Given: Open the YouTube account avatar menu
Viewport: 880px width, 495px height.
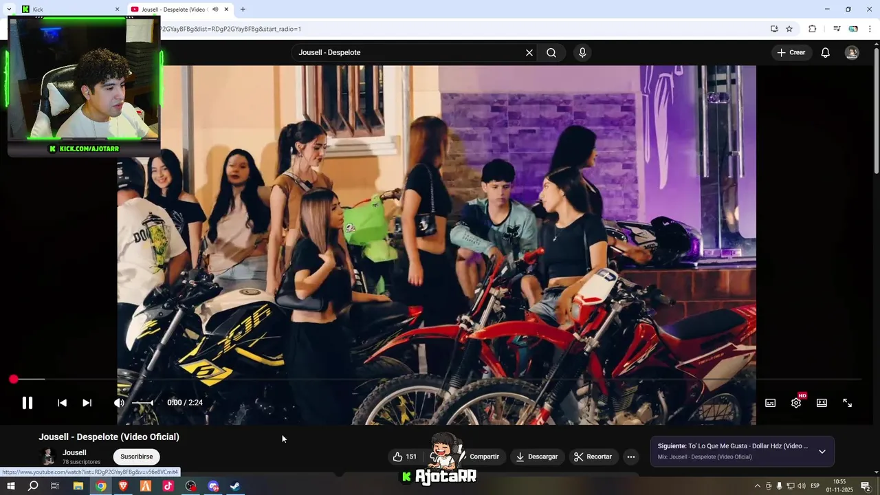Looking at the screenshot, I should 852,52.
